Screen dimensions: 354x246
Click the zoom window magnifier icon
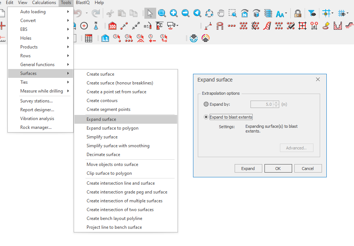[x=162, y=13]
